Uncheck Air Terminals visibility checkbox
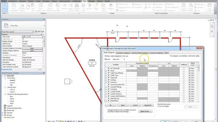The height and width of the screenshot is (122, 218). click(x=108, y=68)
